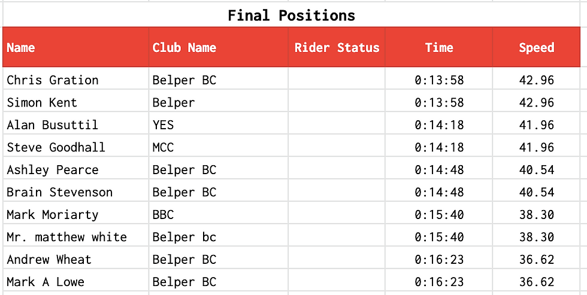This screenshot has width=587, height=295.
Task: Click the BBC club name cell
Action: (163, 215)
